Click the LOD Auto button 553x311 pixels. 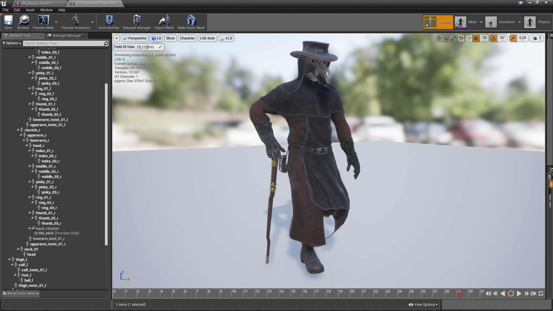[207, 38]
